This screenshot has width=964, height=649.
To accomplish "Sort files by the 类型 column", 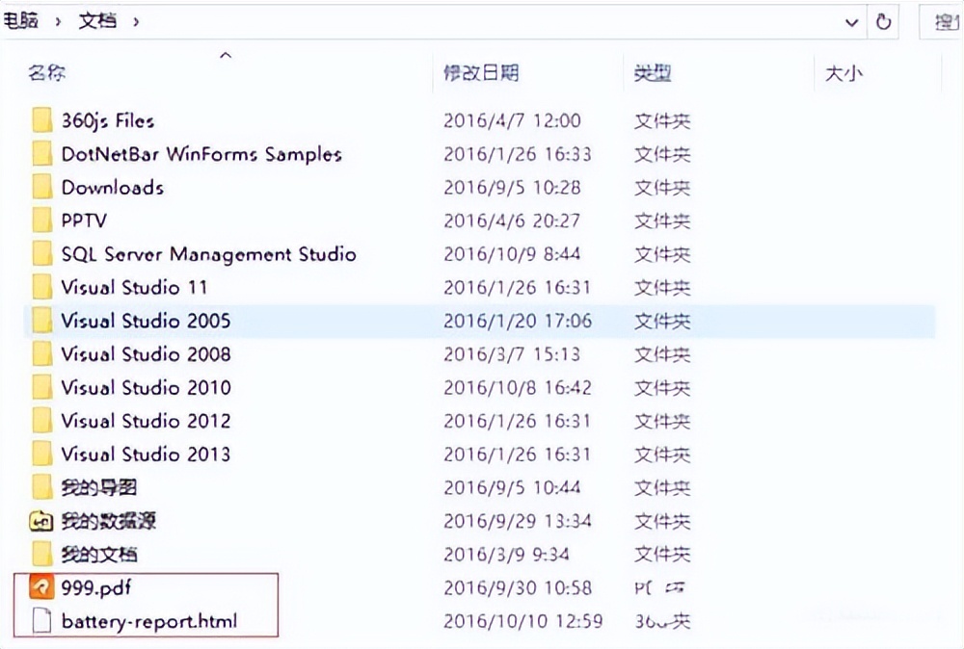I will click(x=654, y=72).
